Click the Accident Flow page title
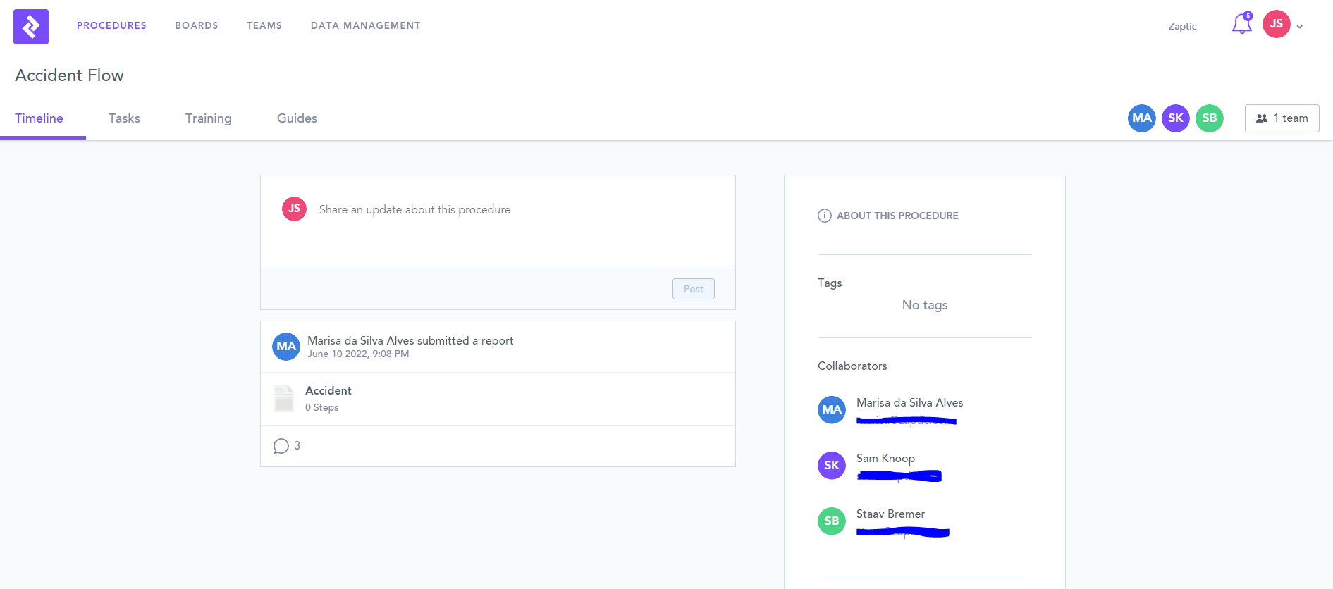 click(x=70, y=75)
